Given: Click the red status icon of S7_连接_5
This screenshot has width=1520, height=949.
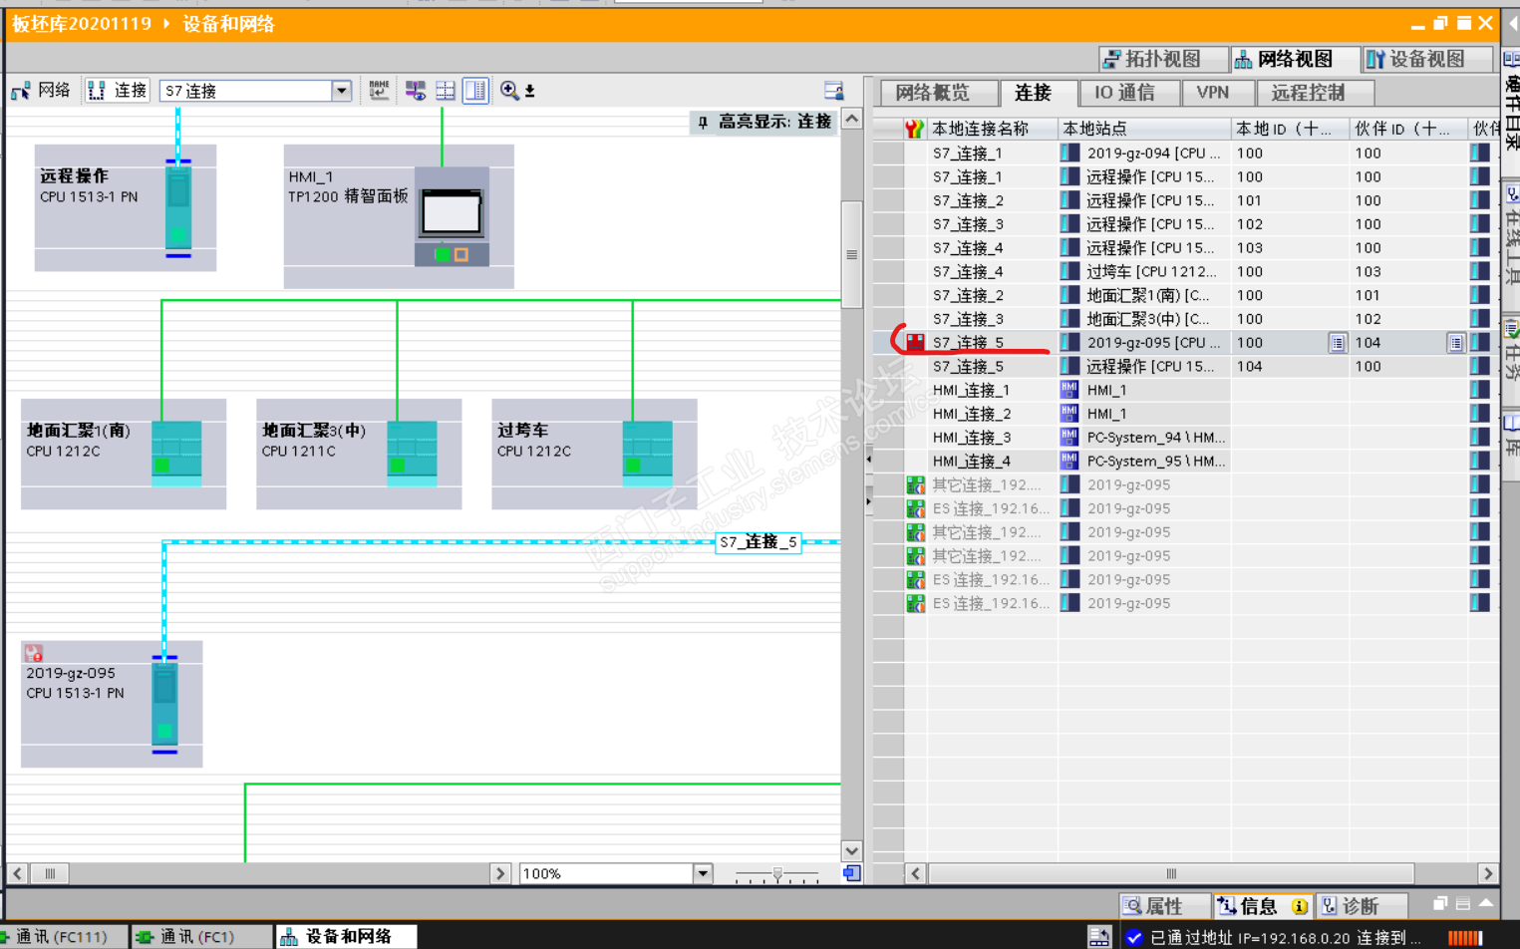Looking at the screenshot, I should point(915,343).
